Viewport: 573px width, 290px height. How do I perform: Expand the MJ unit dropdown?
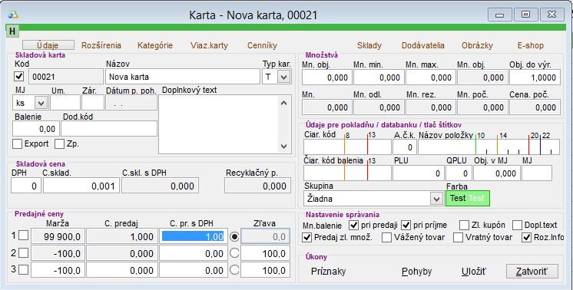point(41,103)
